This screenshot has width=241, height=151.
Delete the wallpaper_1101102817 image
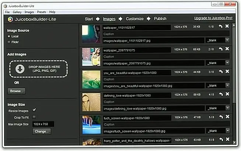[227, 27]
